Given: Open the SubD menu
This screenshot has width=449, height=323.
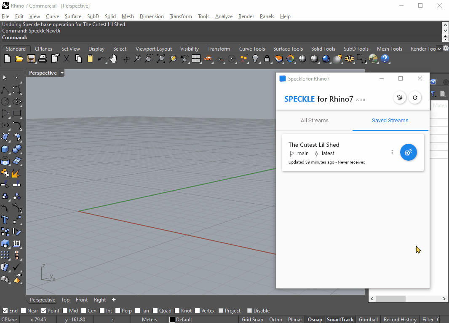Looking at the screenshot, I should coord(93,16).
